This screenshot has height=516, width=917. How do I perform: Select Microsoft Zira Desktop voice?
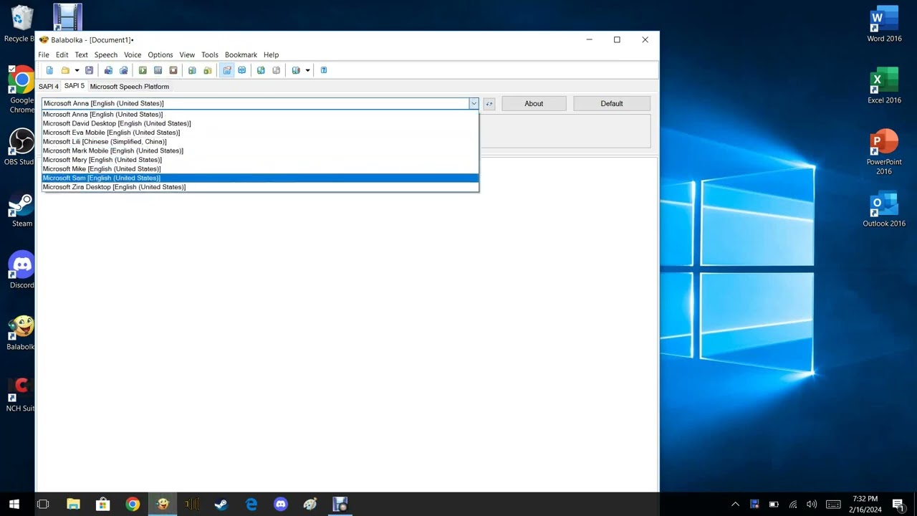coord(260,187)
